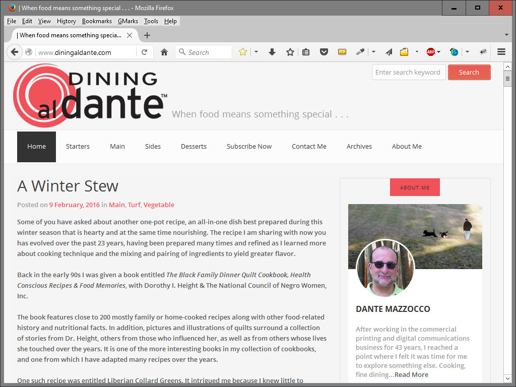The image size is (516, 387).
Task: Click the red ABOUT ME sidebar label
Action: coord(415,187)
